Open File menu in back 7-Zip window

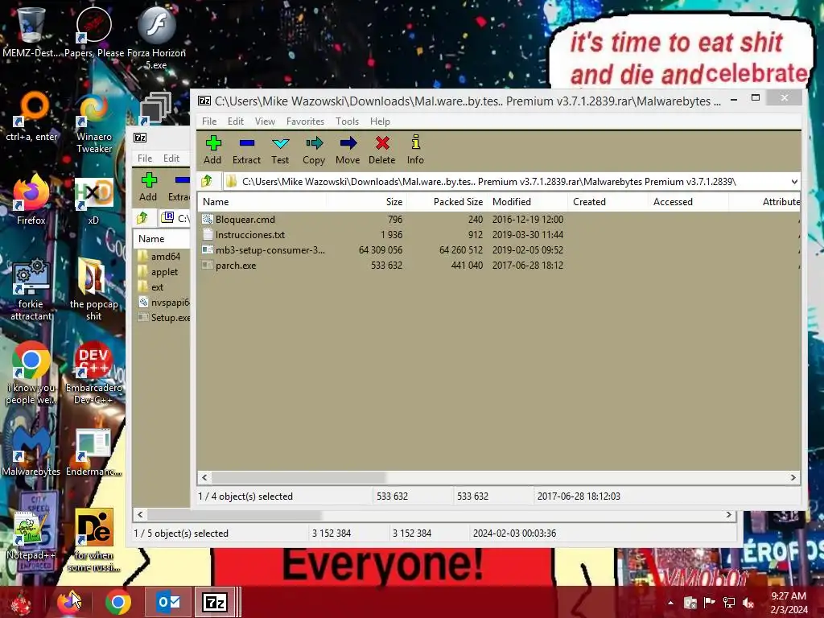[x=145, y=159]
